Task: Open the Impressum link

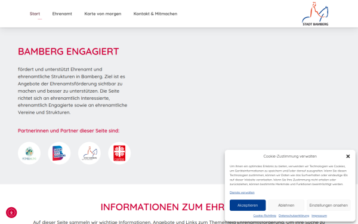Action: coord(319,216)
